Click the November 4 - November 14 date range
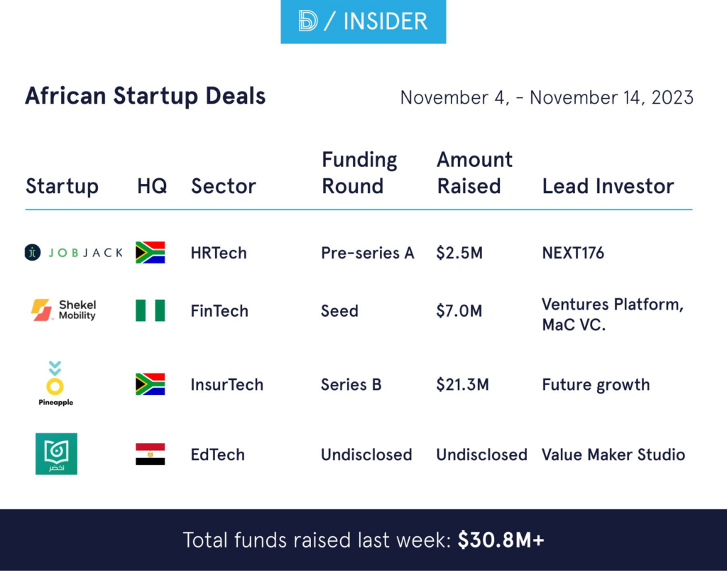This screenshot has height=571, width=727. pyautogui.click(x=547, y=97)
